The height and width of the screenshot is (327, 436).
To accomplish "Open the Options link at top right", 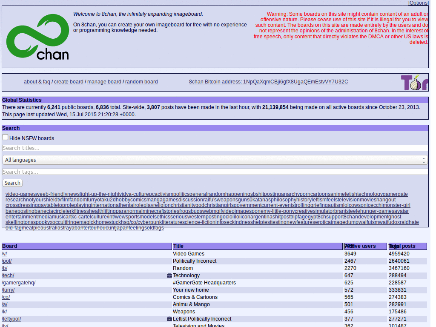I will (x=418, y=3).
